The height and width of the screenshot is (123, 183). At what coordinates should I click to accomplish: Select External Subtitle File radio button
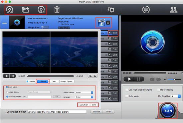(7, 96)
